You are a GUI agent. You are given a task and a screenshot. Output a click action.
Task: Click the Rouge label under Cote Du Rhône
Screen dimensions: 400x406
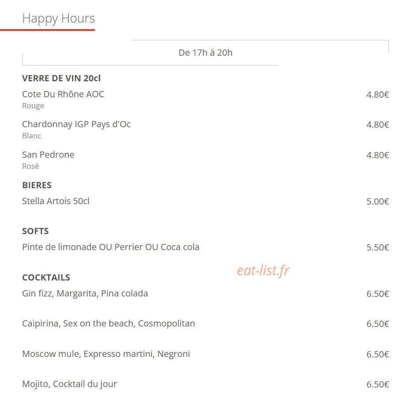(x=33, y=106)
